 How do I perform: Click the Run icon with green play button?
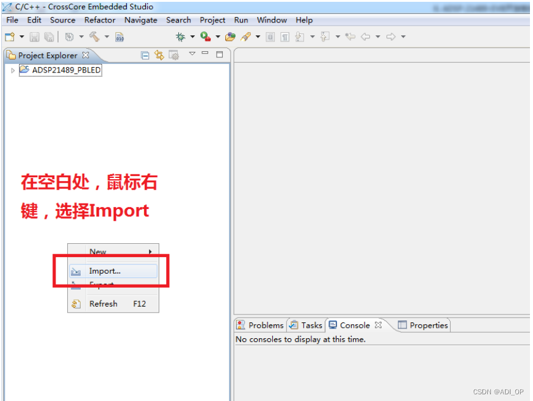pyautogui.click(x=205, y=37)
